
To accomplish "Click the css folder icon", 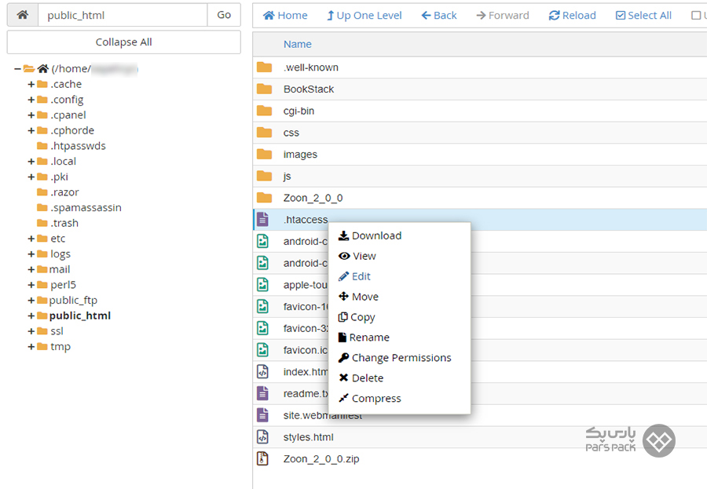I will click(x=264, y=133).
